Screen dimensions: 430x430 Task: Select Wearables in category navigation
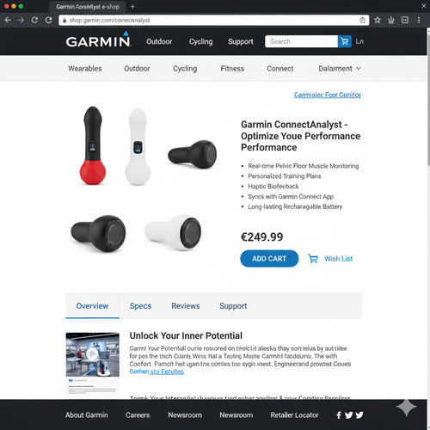[x=85, y=69]
